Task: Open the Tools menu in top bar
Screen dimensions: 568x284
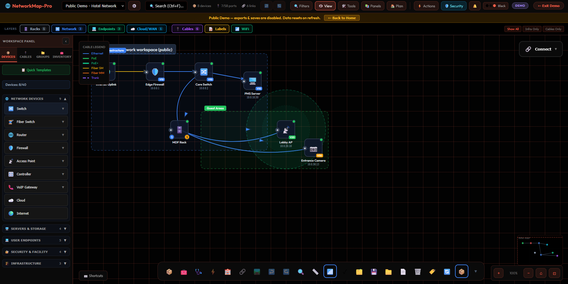Action: pos(348,5)
